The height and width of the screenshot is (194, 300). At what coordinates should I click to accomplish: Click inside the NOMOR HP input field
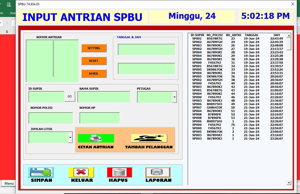(x=99, y=118)
